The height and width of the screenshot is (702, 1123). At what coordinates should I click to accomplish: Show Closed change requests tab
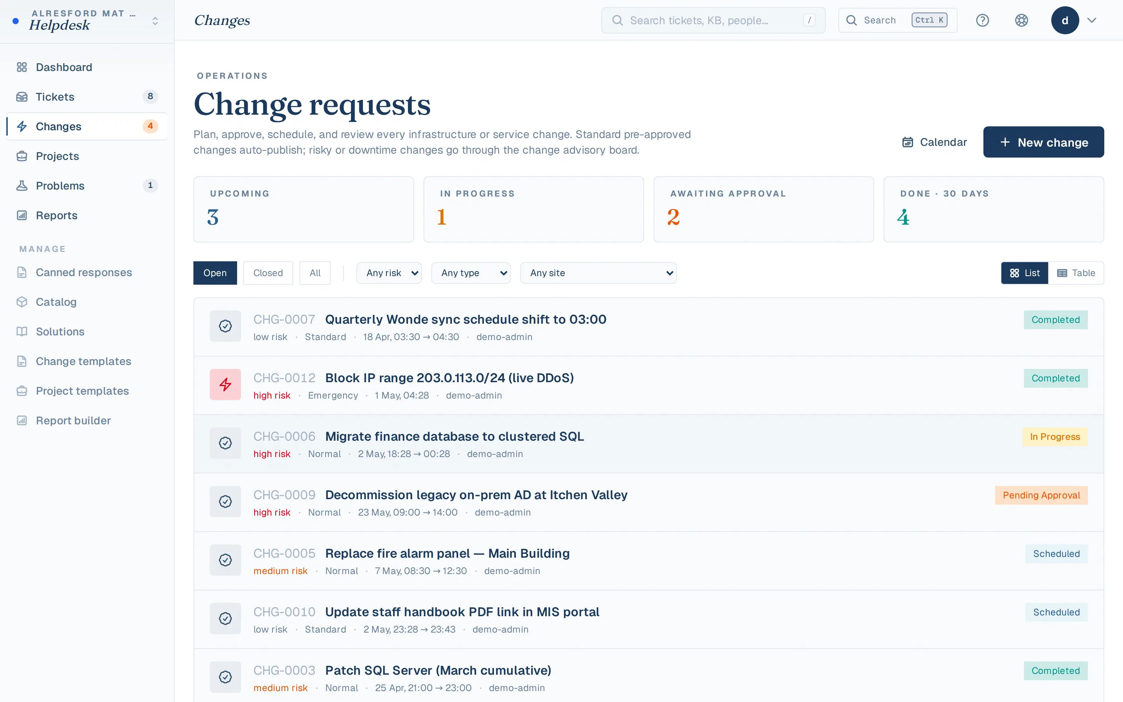click(268, 273)
